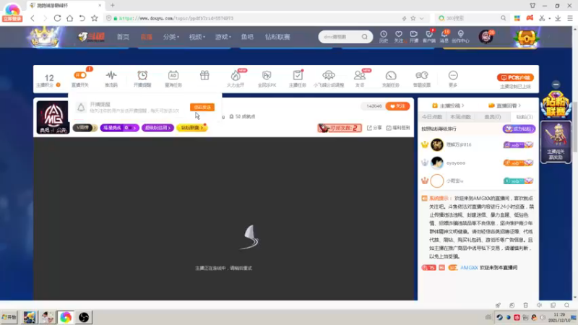
Task: Switch to the 今日贡献 ranking tab
Action: tap(432, 117)
